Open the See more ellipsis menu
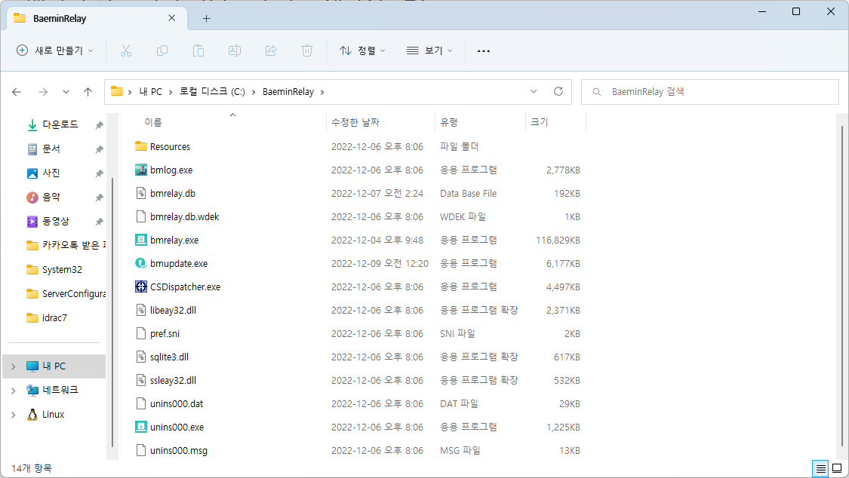Screen dimensions: 849x478 [x=484, y=51]
